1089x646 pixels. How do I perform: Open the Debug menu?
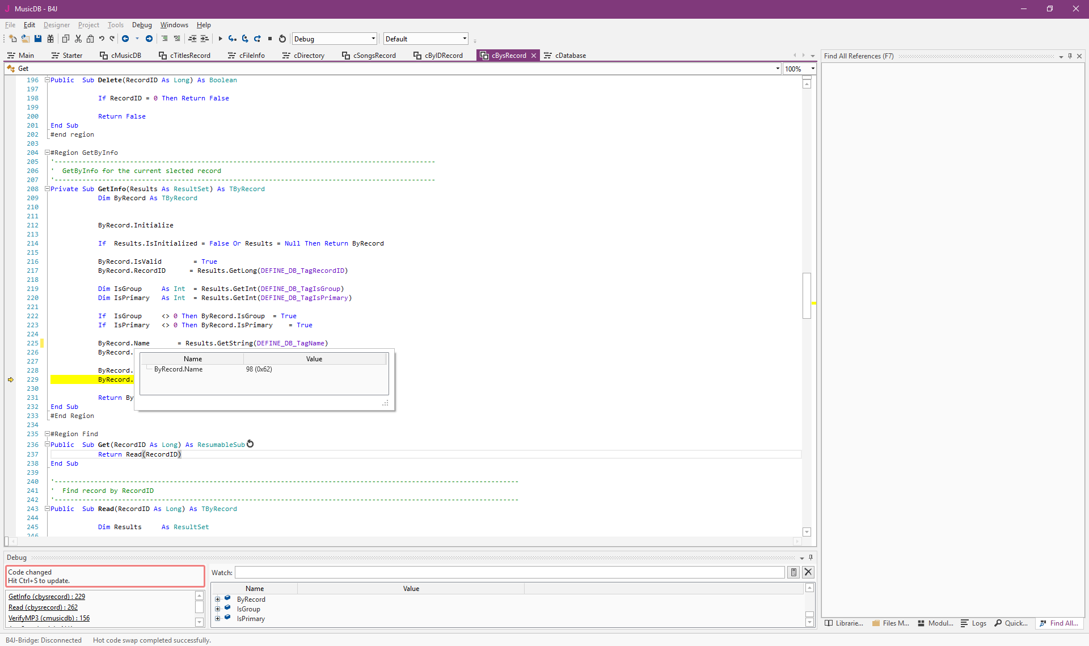(141, 24)
